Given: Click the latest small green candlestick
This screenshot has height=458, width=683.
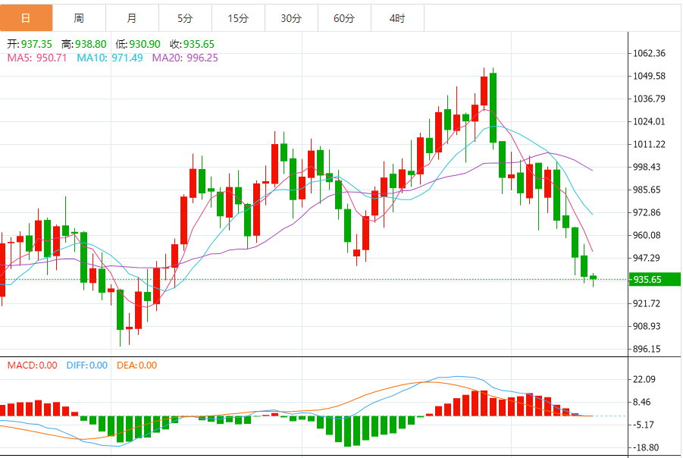Looking at the screenshot, I should tap(594, 279).
